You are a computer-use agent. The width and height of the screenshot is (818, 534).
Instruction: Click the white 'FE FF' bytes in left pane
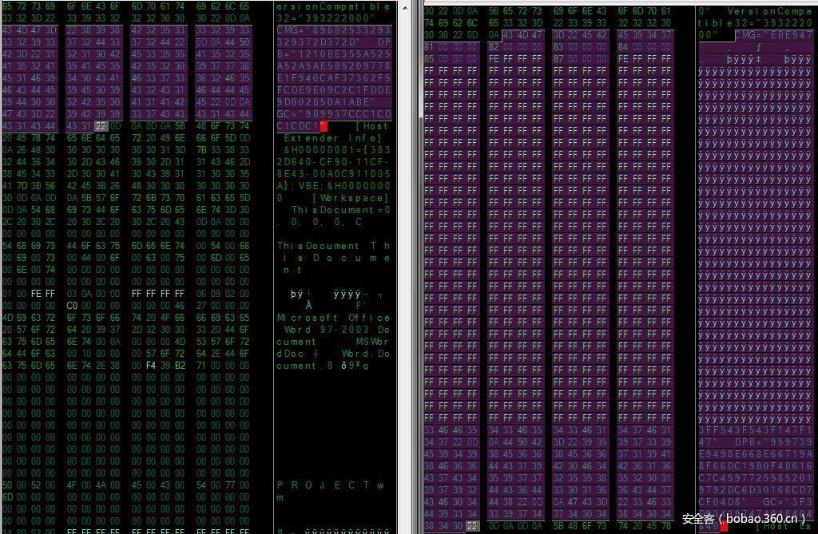pos(43,294)
